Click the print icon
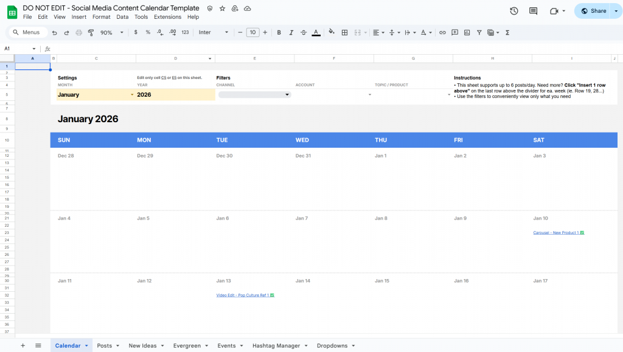Viewport: 623px width, 352px height. coord(78,32)
